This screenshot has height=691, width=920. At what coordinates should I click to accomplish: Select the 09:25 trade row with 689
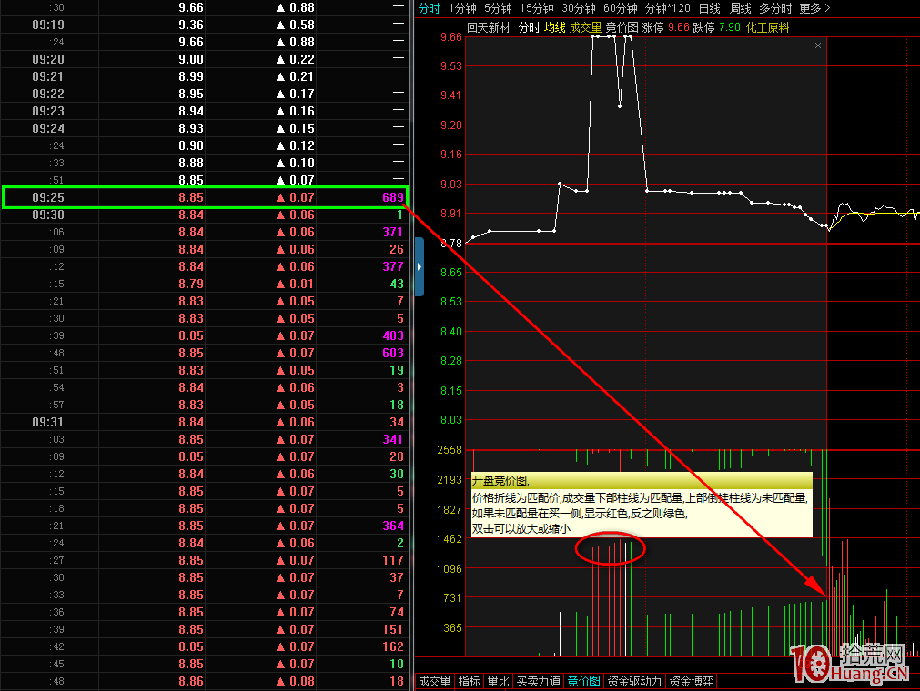(x=206, y=197)
